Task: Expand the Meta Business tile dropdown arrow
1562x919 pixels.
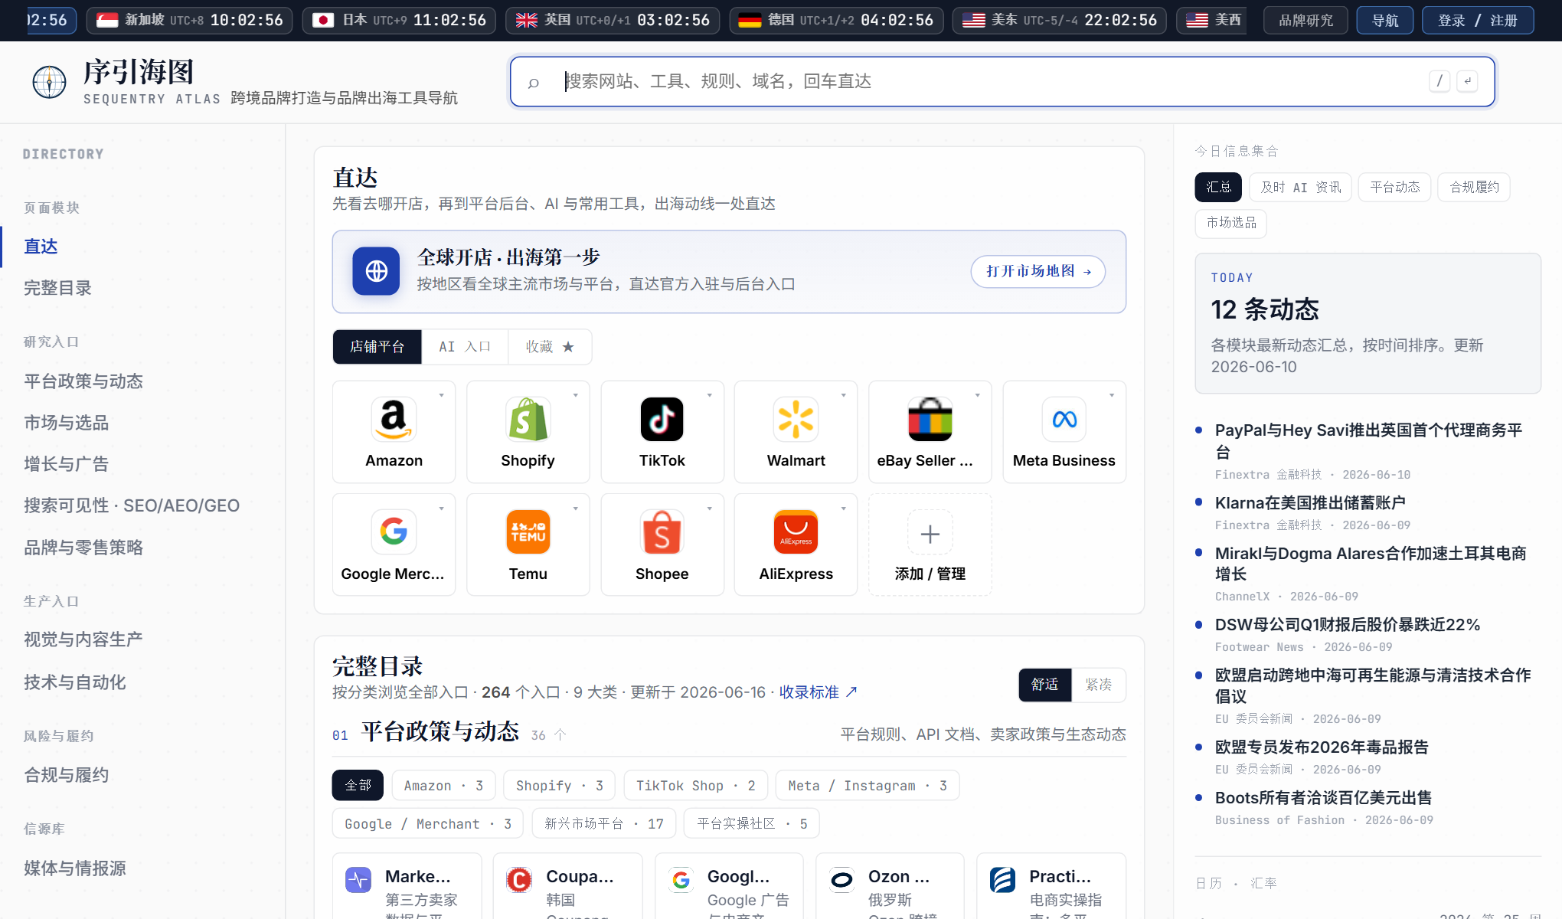Action: pos(1112,395)
